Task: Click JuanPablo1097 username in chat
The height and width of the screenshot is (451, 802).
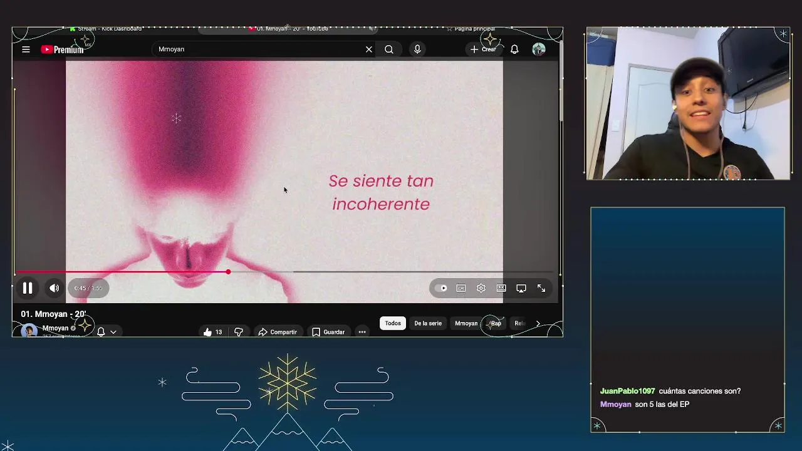Action: (x=627, y=391)
